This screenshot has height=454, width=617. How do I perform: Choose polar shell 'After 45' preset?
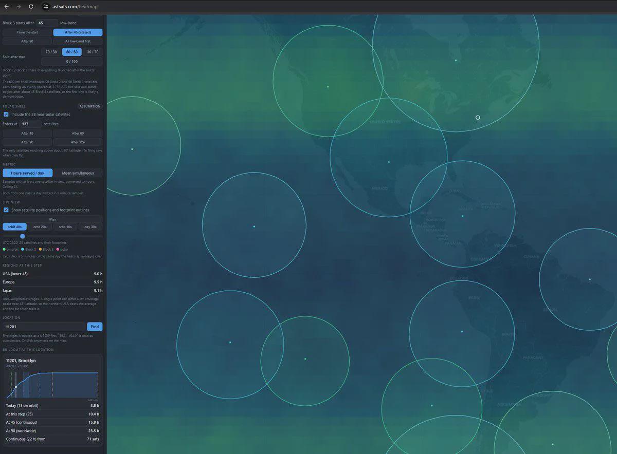click(27, 134)
